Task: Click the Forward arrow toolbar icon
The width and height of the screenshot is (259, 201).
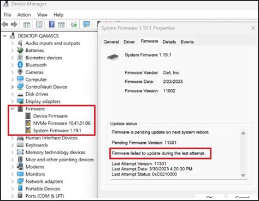Action: tap(14, 24)
